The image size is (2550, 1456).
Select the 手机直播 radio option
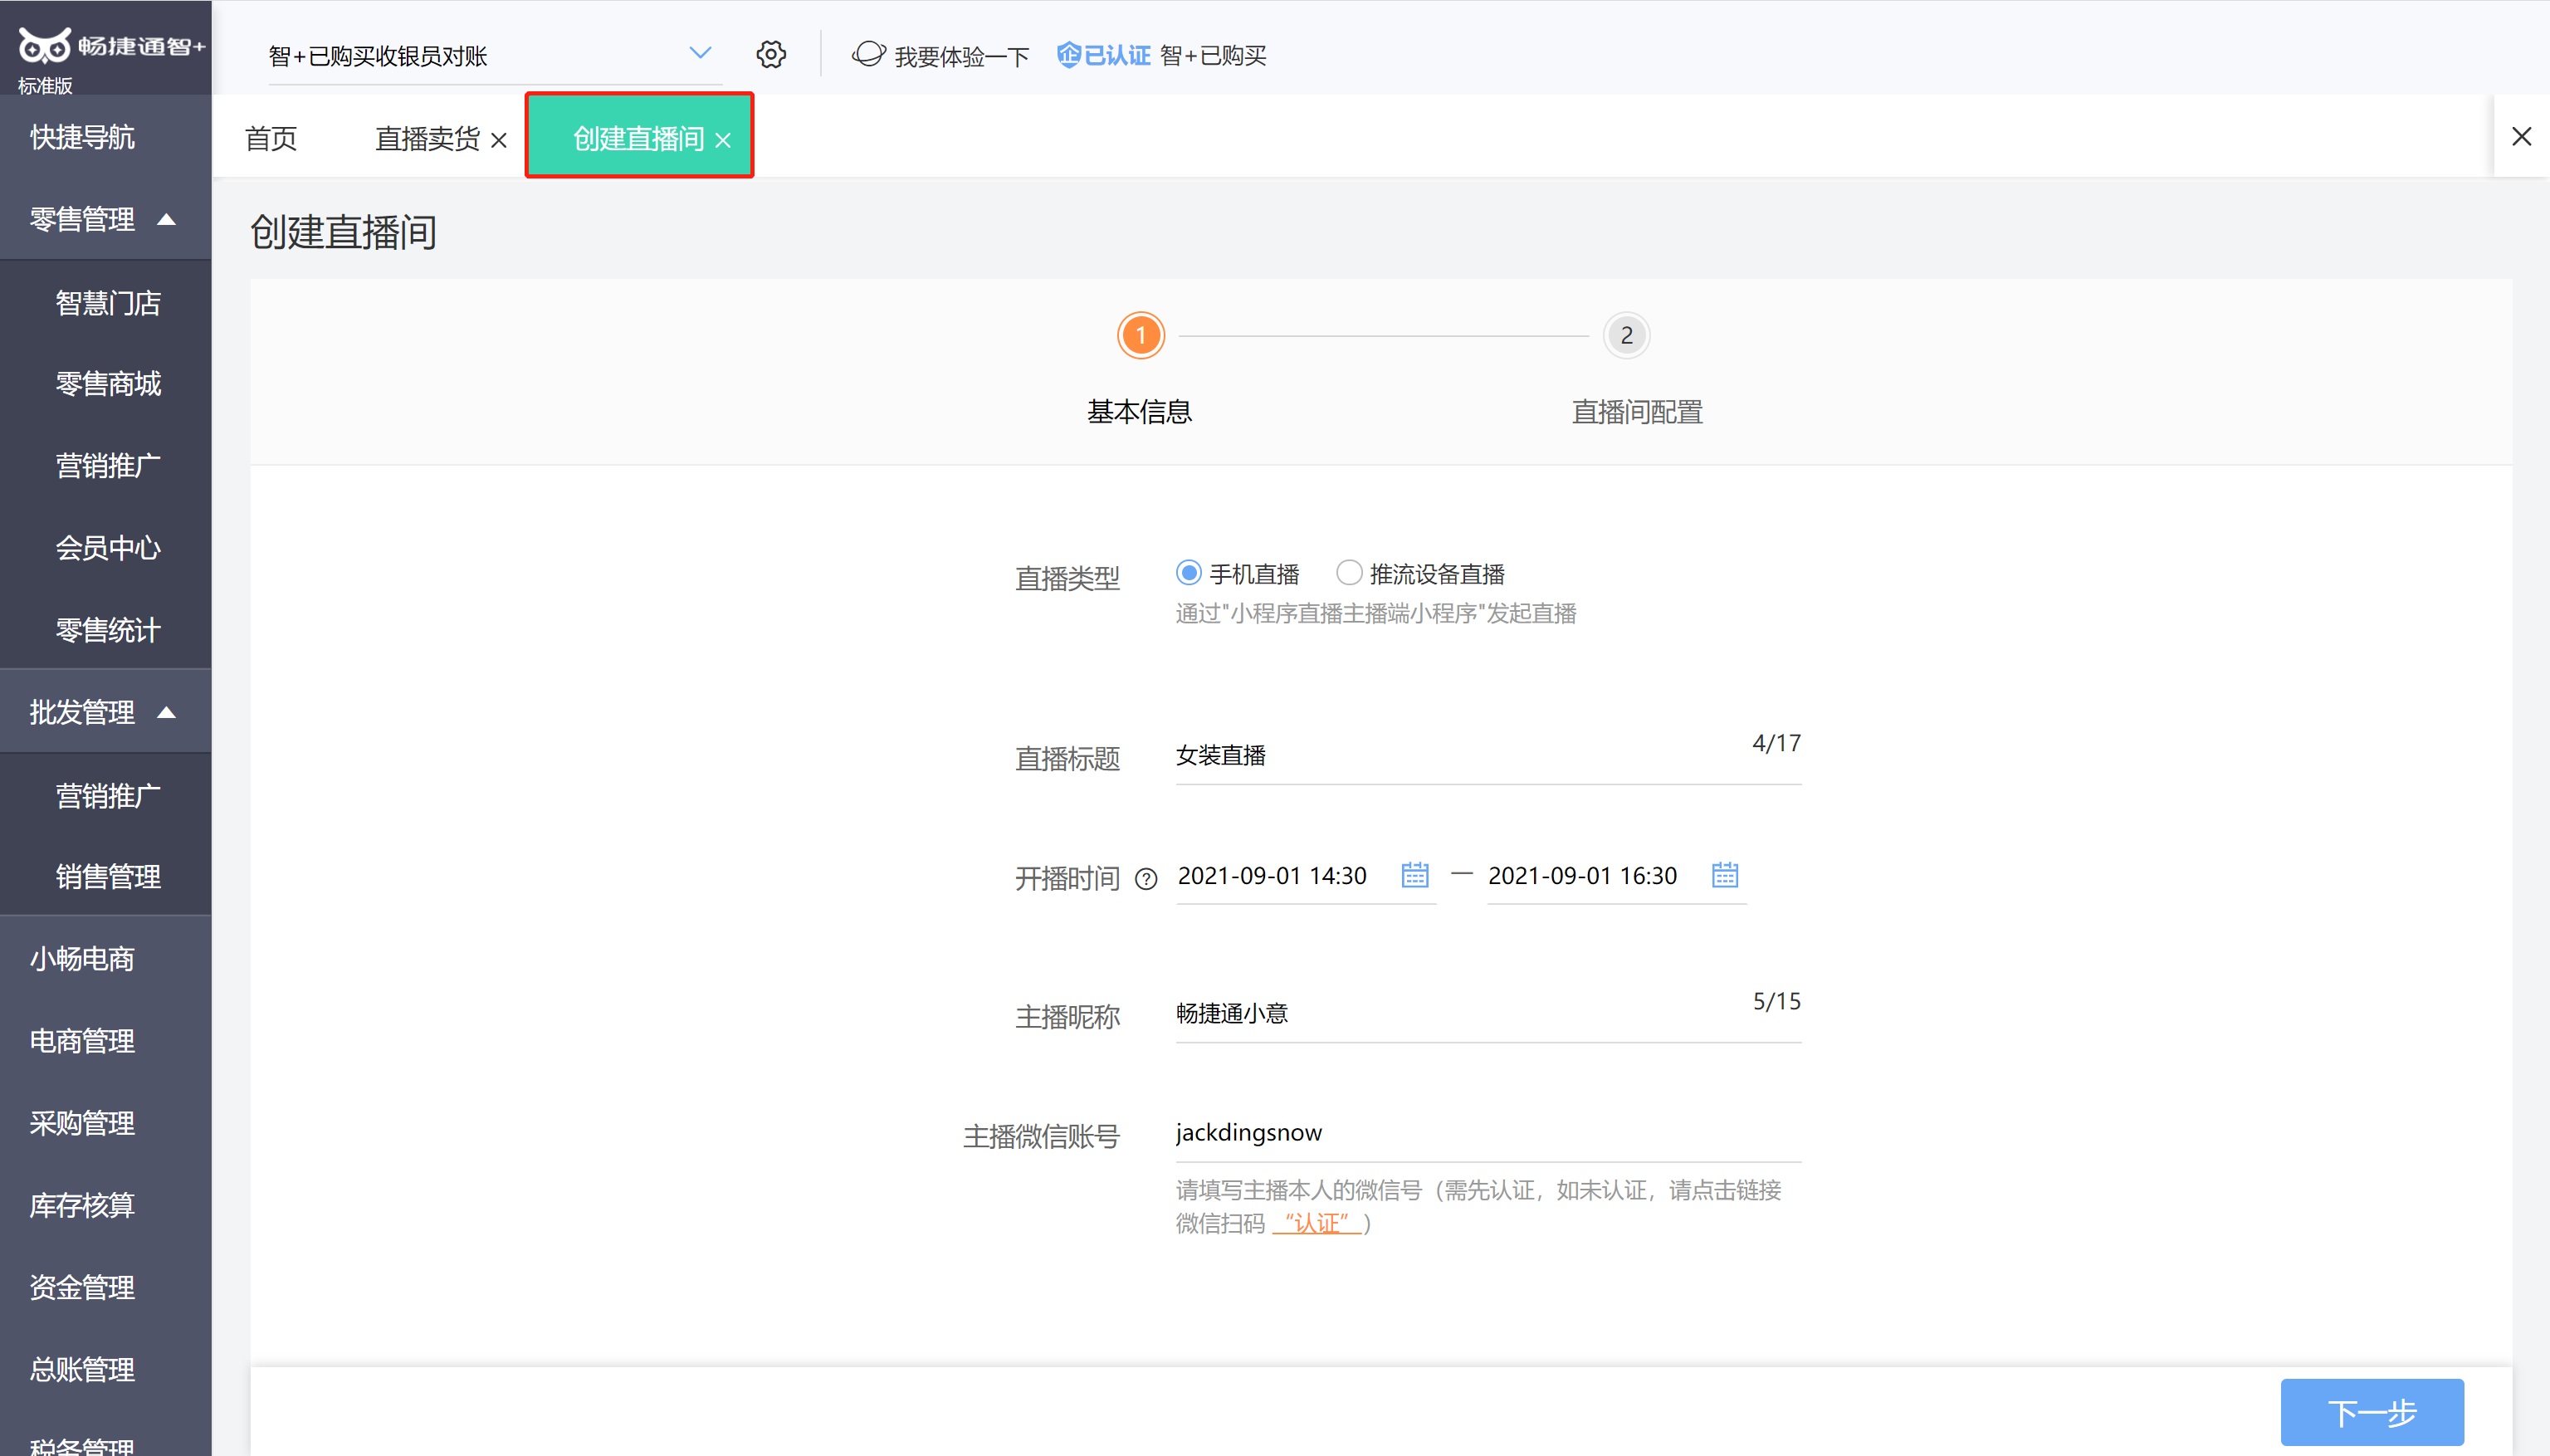click(x=1188, y=573)
